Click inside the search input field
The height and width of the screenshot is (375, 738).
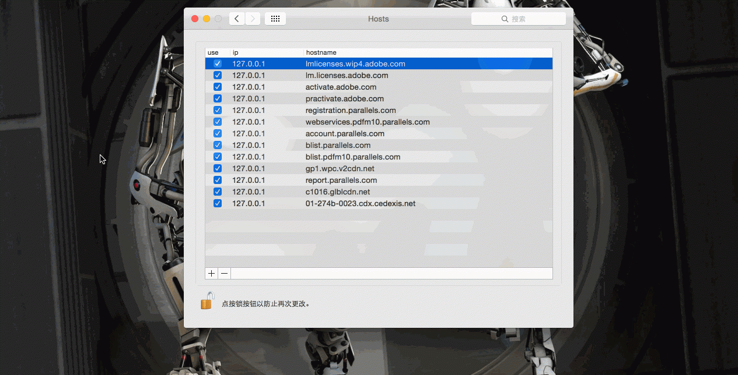coord(528,18)
